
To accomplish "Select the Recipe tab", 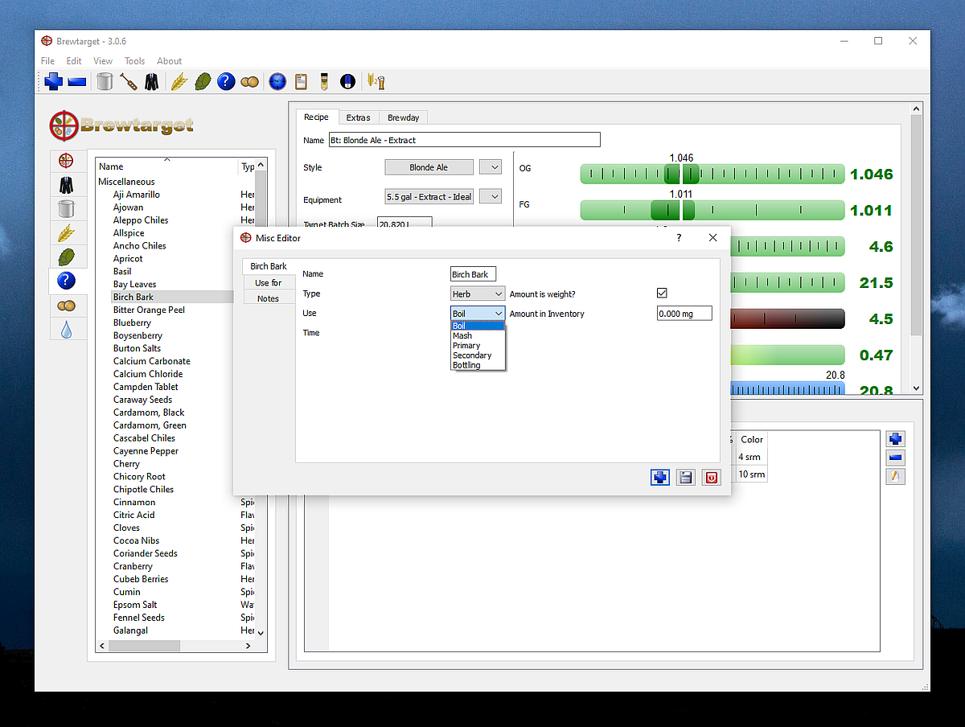I will [x=316, y=117].
